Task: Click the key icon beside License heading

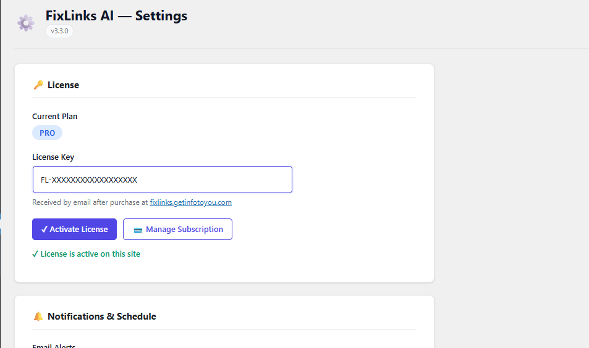Action: click(38, 85)
